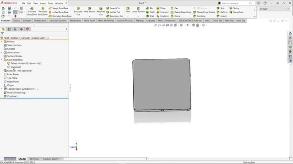Select the Fillet tool
This screenshot has width=293, height=164.
128,10
